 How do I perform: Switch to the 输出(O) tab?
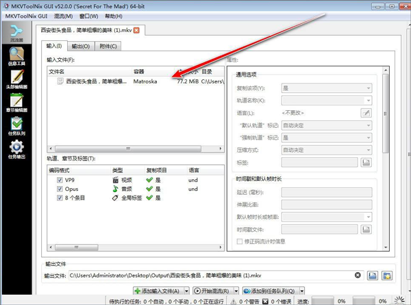[81, 47]
